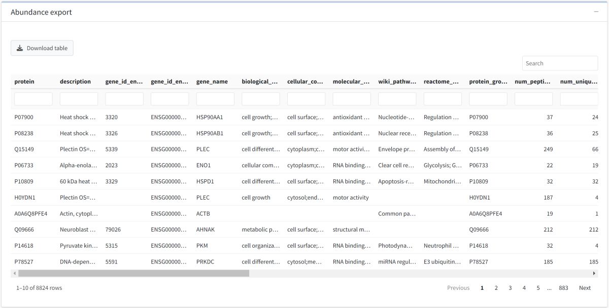Sort by the protein_group column header
This screenshot has width=609, height=308.
[488, 82]
